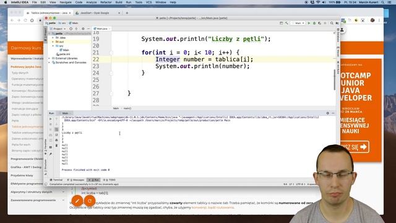This screenshot has width=396, height=223.
Task: Select the Main tab in the Run panel
Action: point(65,113)
